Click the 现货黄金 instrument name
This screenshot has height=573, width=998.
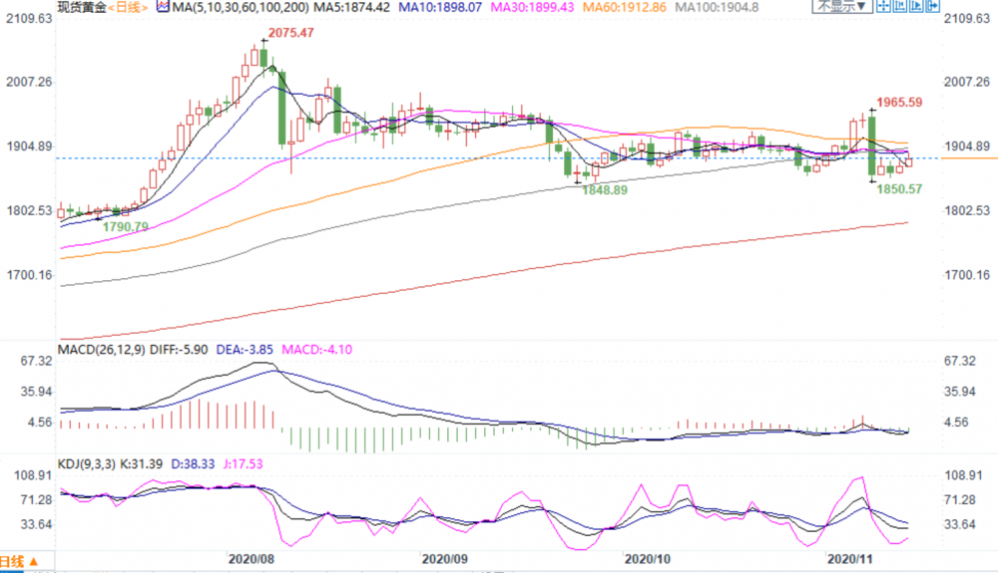pos(82,8)
